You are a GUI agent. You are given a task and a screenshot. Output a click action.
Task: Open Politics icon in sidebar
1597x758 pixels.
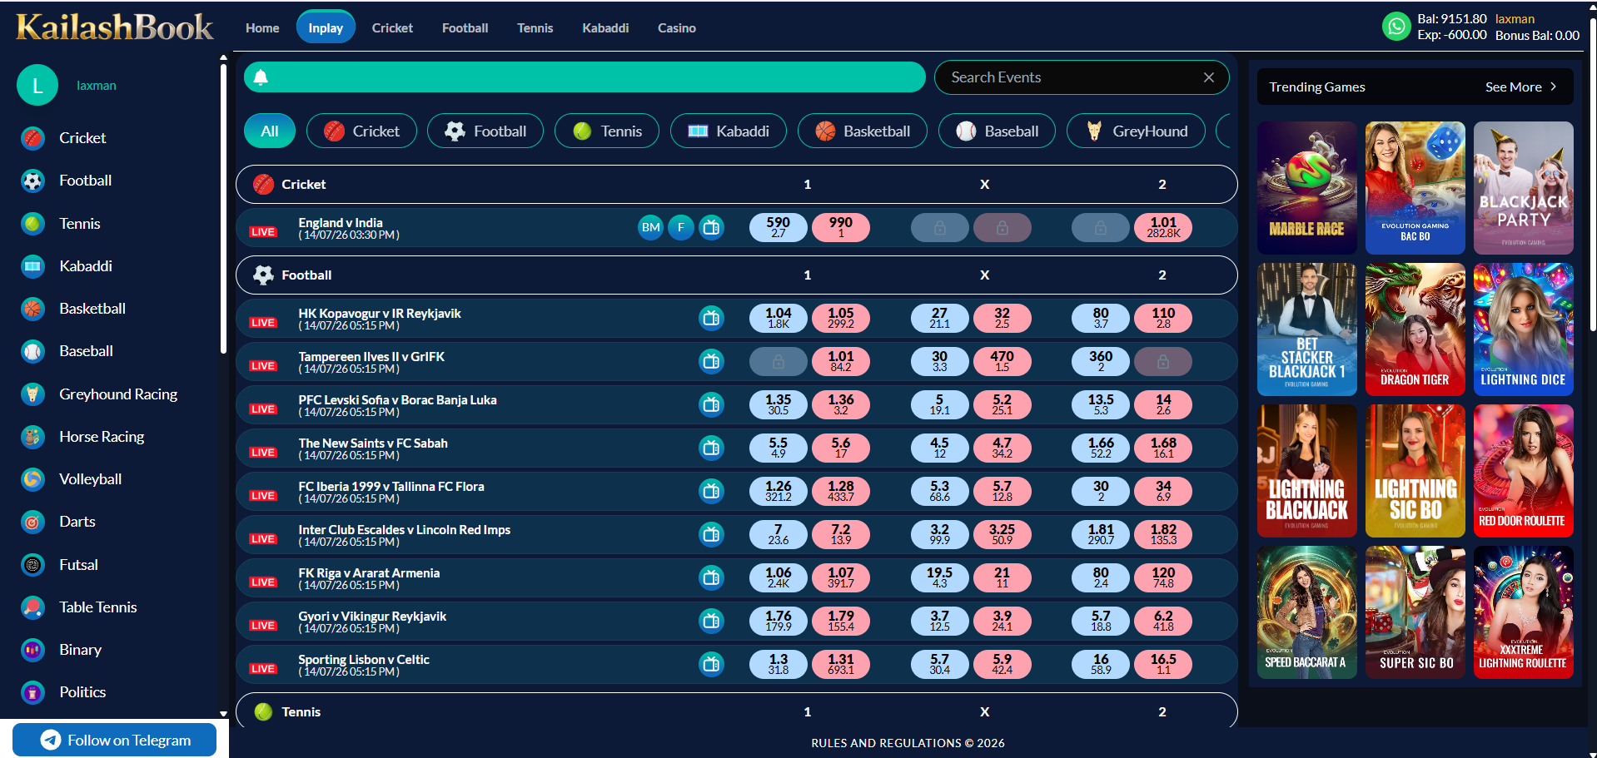point(32,692)
